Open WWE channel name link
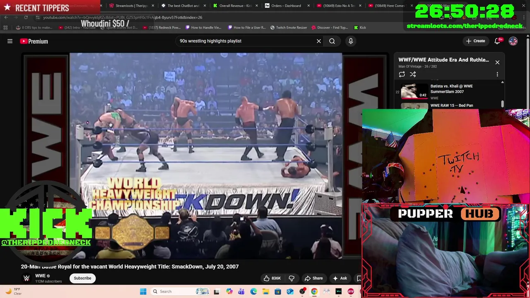The height and width of the screenshot is (298, 530). [x=40, y=276]
